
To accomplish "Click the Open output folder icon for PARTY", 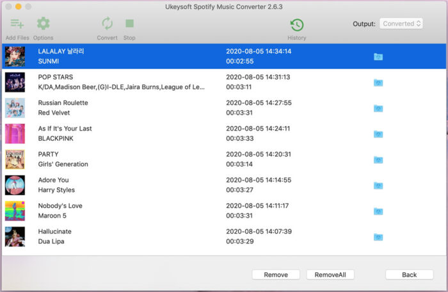I will pos(378,159).
